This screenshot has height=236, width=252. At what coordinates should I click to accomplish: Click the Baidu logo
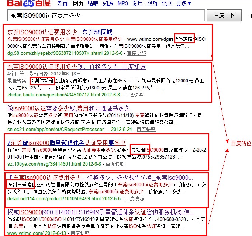click(x=26, y=4)
